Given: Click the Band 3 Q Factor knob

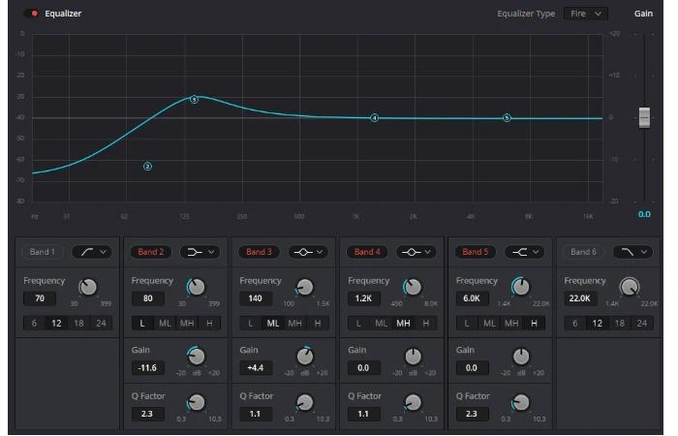Looking at the screenshot, I should coord(304,403).
